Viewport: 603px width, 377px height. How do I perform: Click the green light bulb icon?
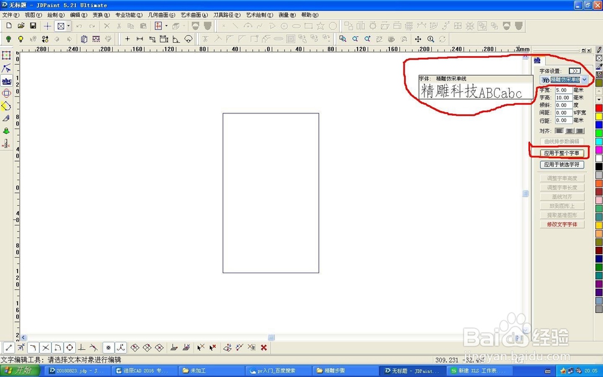pos(8,39)
